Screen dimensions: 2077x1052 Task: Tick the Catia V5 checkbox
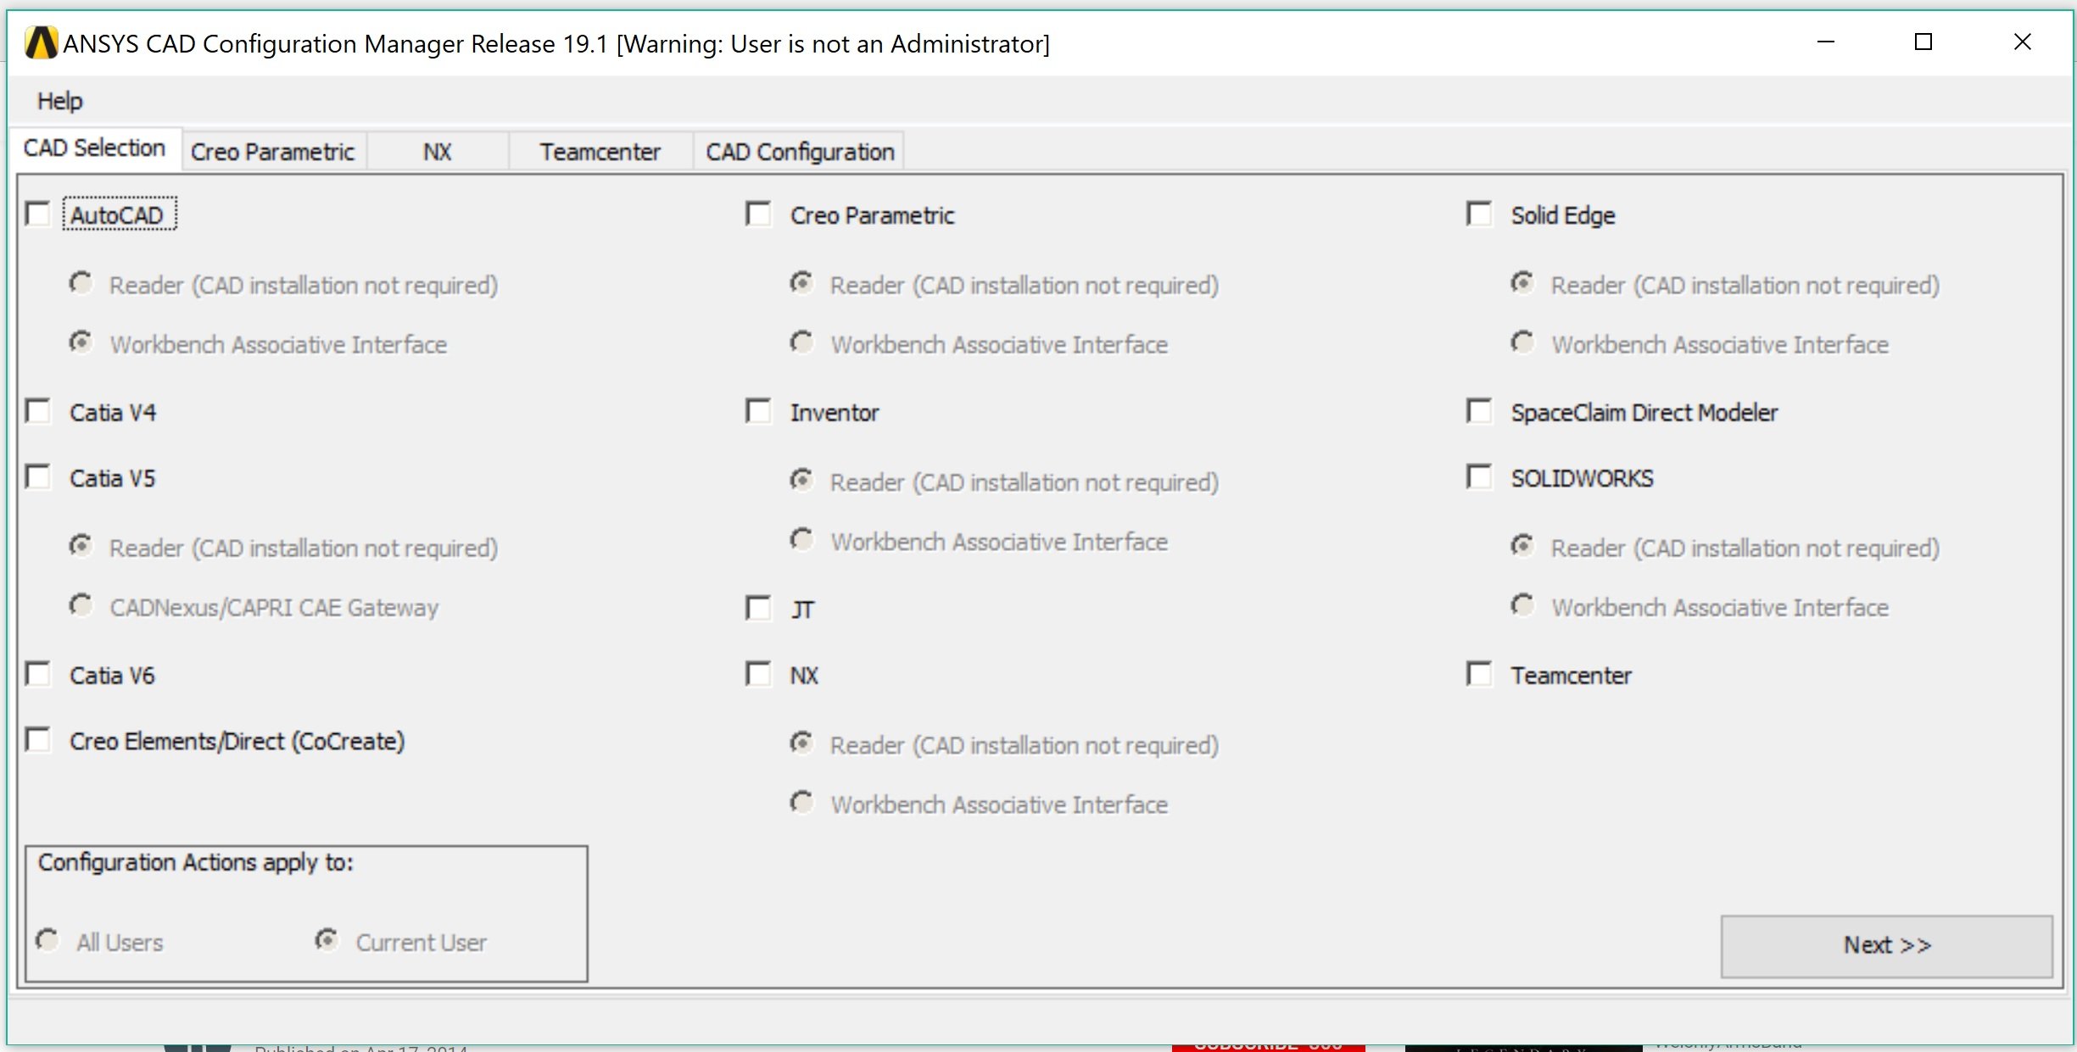pos(38,477)
